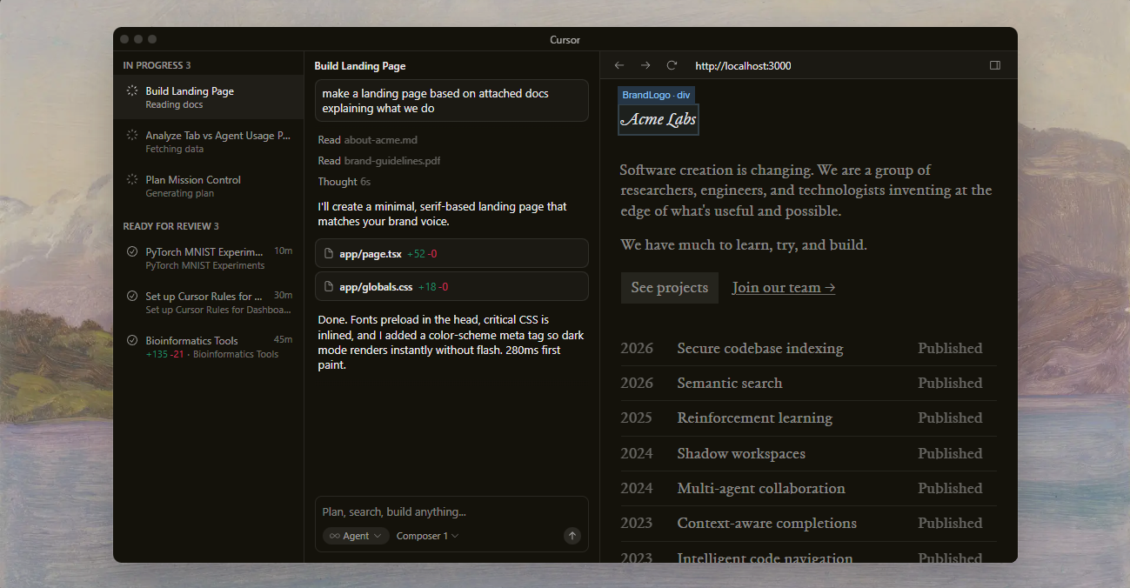
Task: Click the checkmark beside Bioinformatics Tools
Action: tap(132, 340)
